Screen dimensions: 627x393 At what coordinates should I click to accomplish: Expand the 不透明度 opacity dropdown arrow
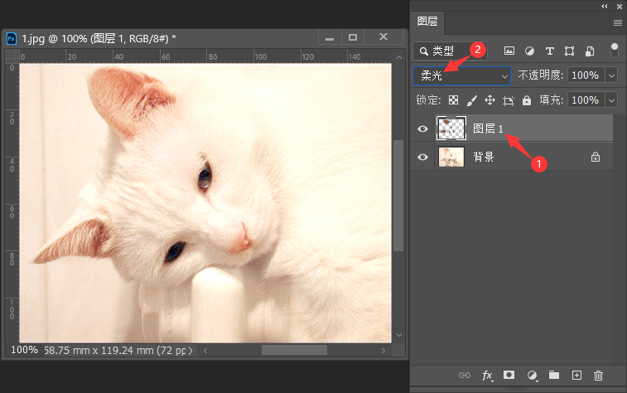(x=612, y=75)
